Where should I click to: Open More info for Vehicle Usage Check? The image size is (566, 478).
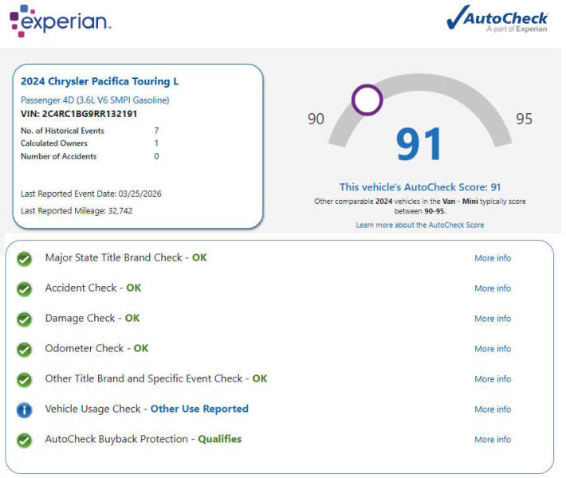[x=493, y=409]
